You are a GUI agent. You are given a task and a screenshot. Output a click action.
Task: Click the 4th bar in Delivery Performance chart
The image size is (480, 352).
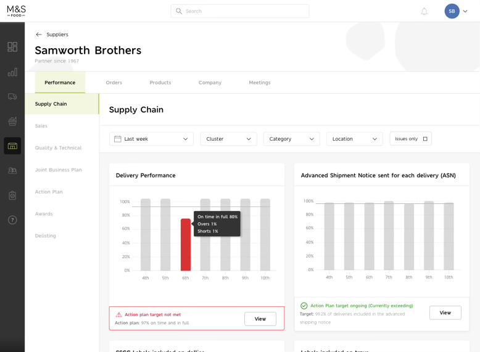click(146, 235)
